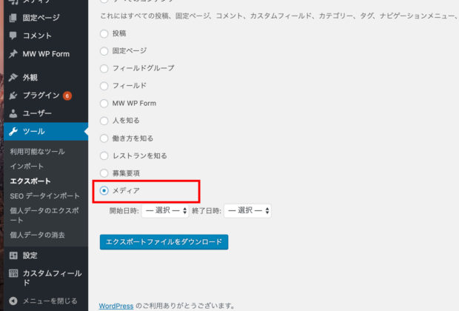Follow the WordPress footer link
The image size is (459, 311).
pos(116,305)
